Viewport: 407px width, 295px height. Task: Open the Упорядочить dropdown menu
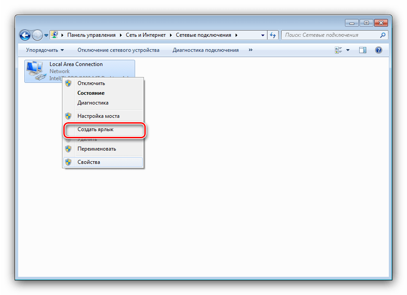[45, 50]
